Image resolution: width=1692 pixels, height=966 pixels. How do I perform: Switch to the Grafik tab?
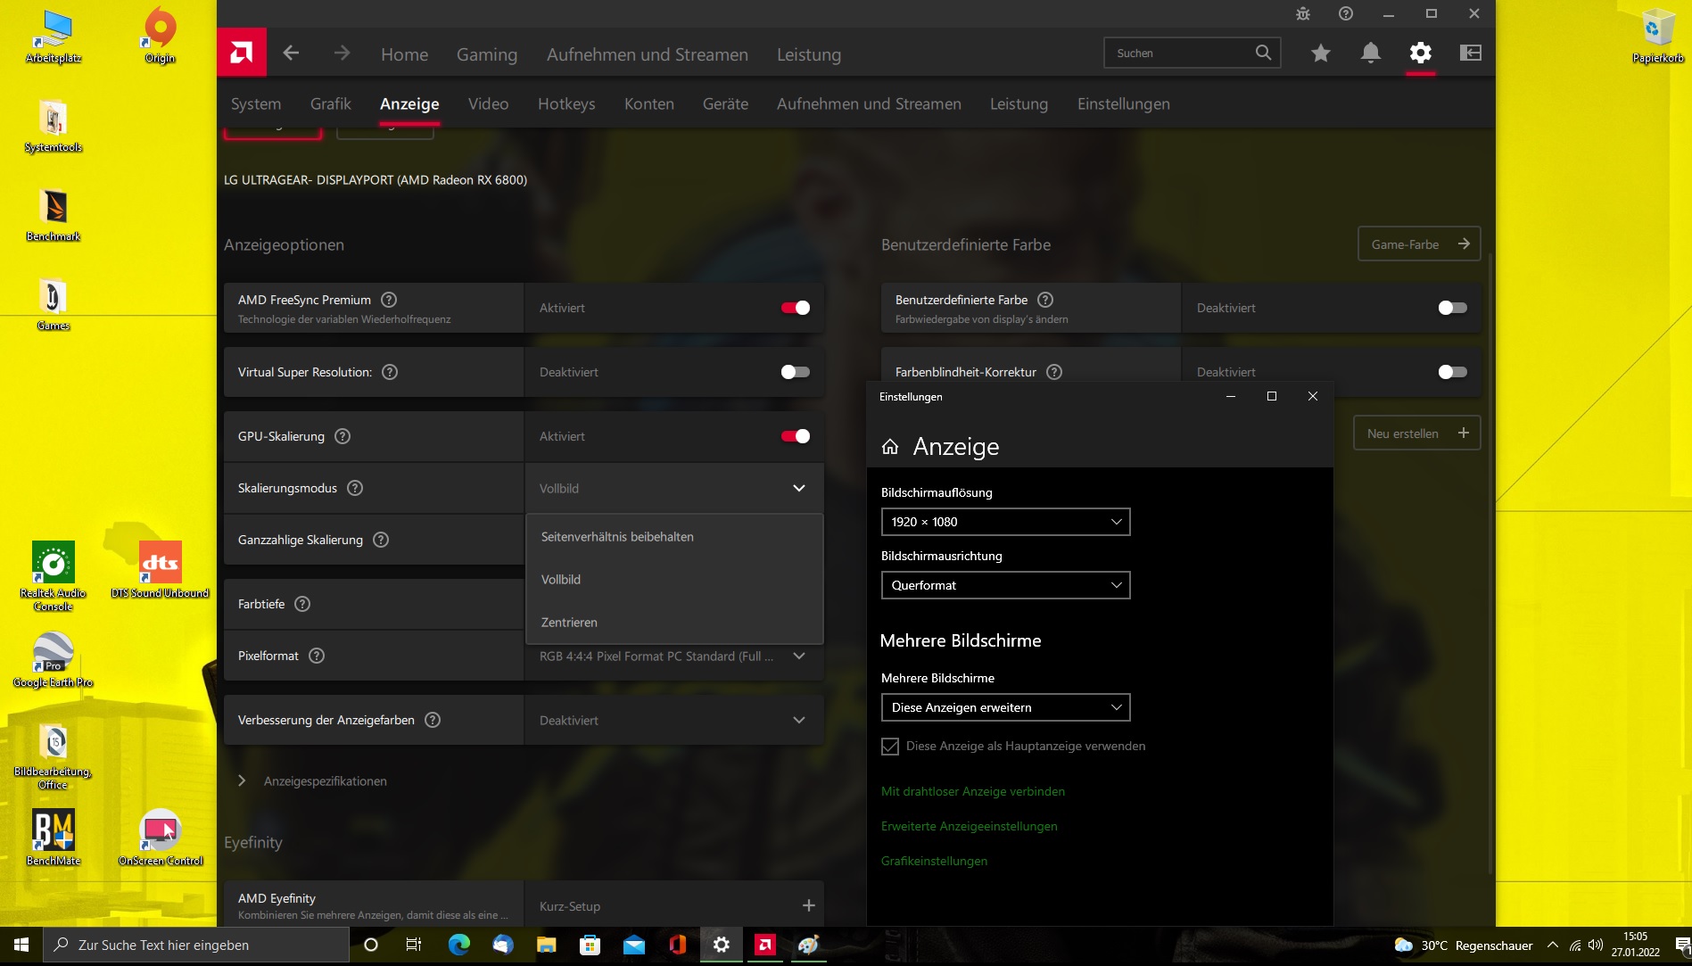coord(331,103)
